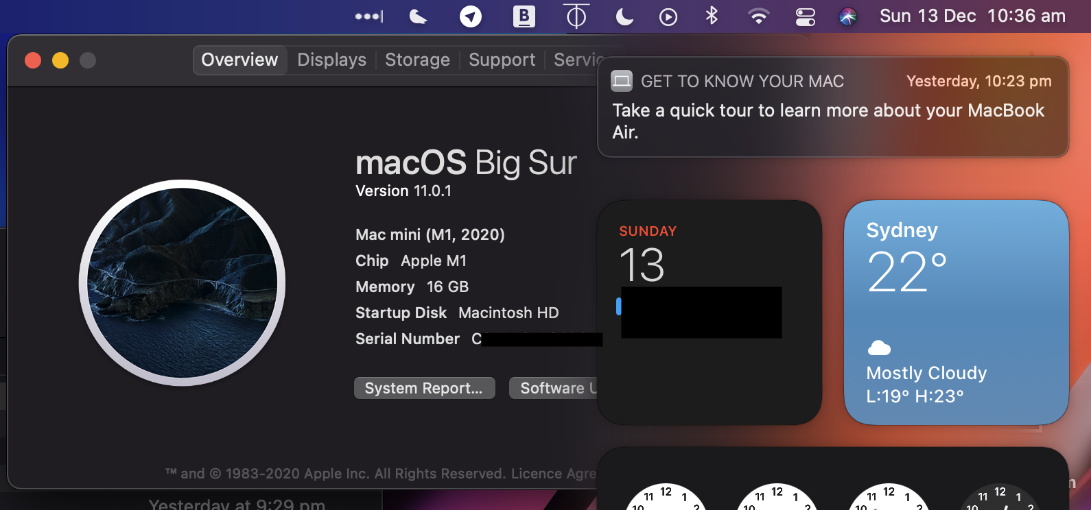Viewport: 1091px width, 510px height.
Task: Open the Telegram menu bar icon
Action: click(x=471, y=16)
